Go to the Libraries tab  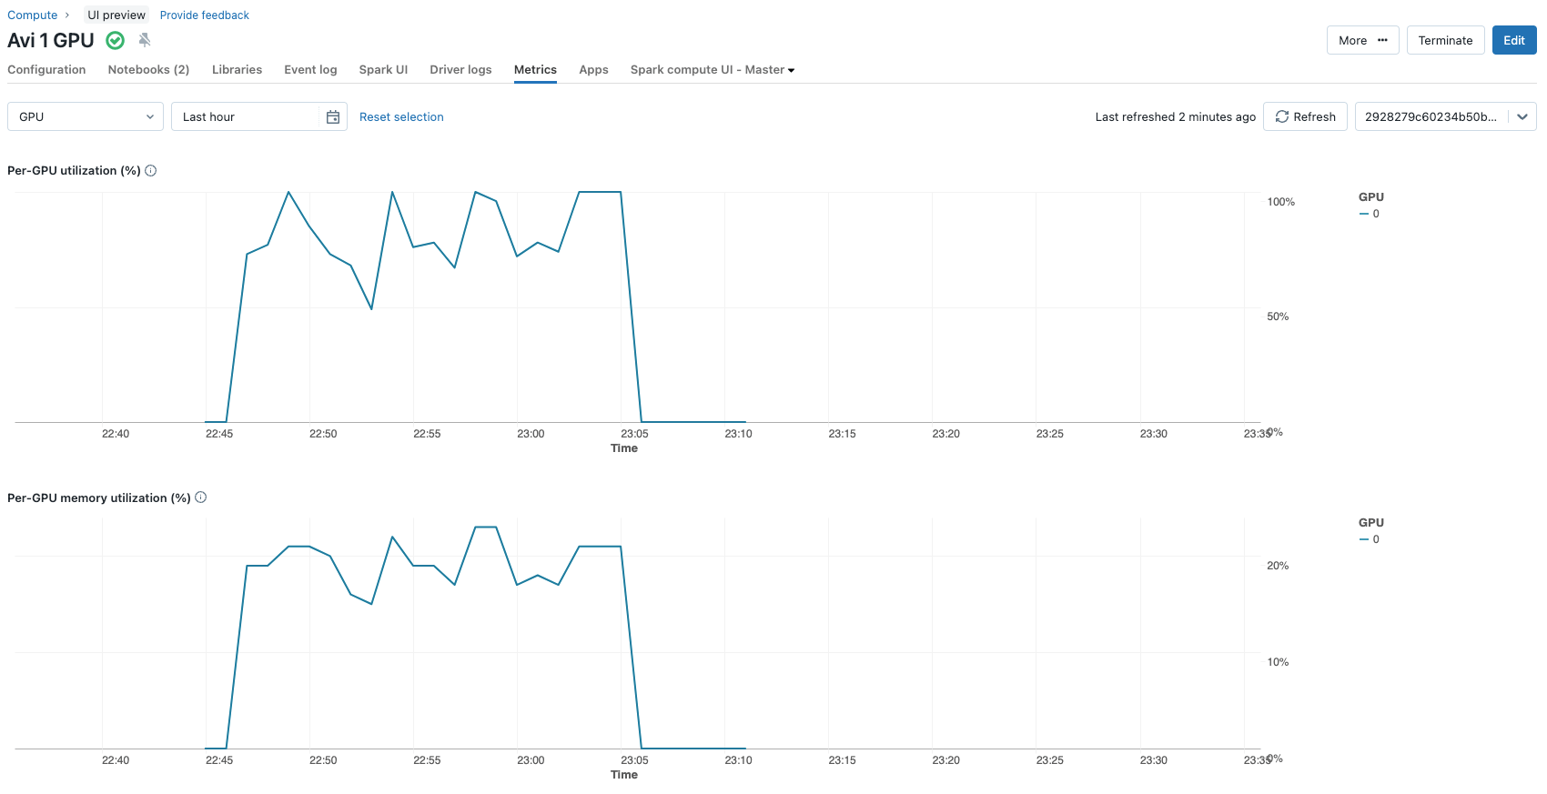(237, 70)
